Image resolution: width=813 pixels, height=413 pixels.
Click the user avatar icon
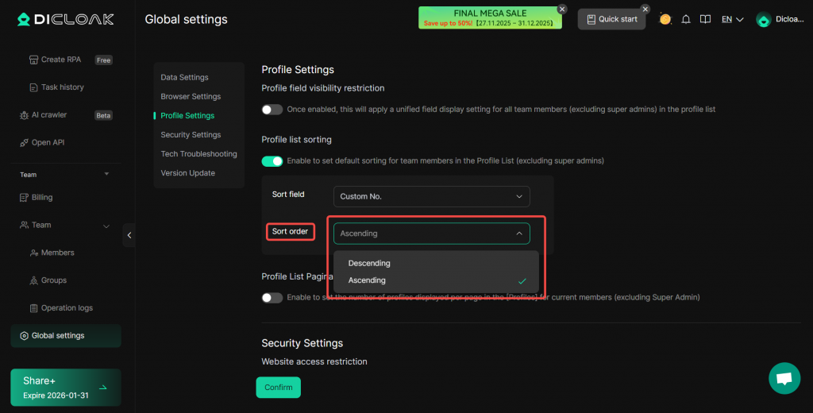(763, 20)
